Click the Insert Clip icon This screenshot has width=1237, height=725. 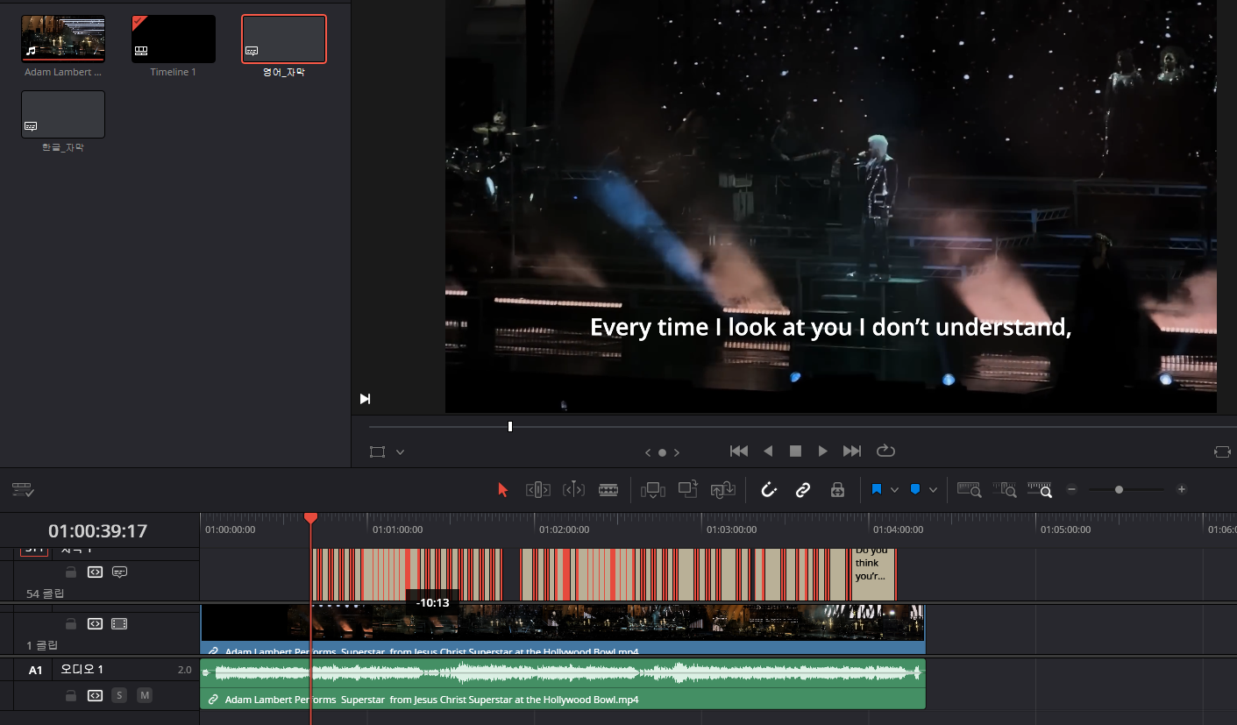tap(652, 490)
